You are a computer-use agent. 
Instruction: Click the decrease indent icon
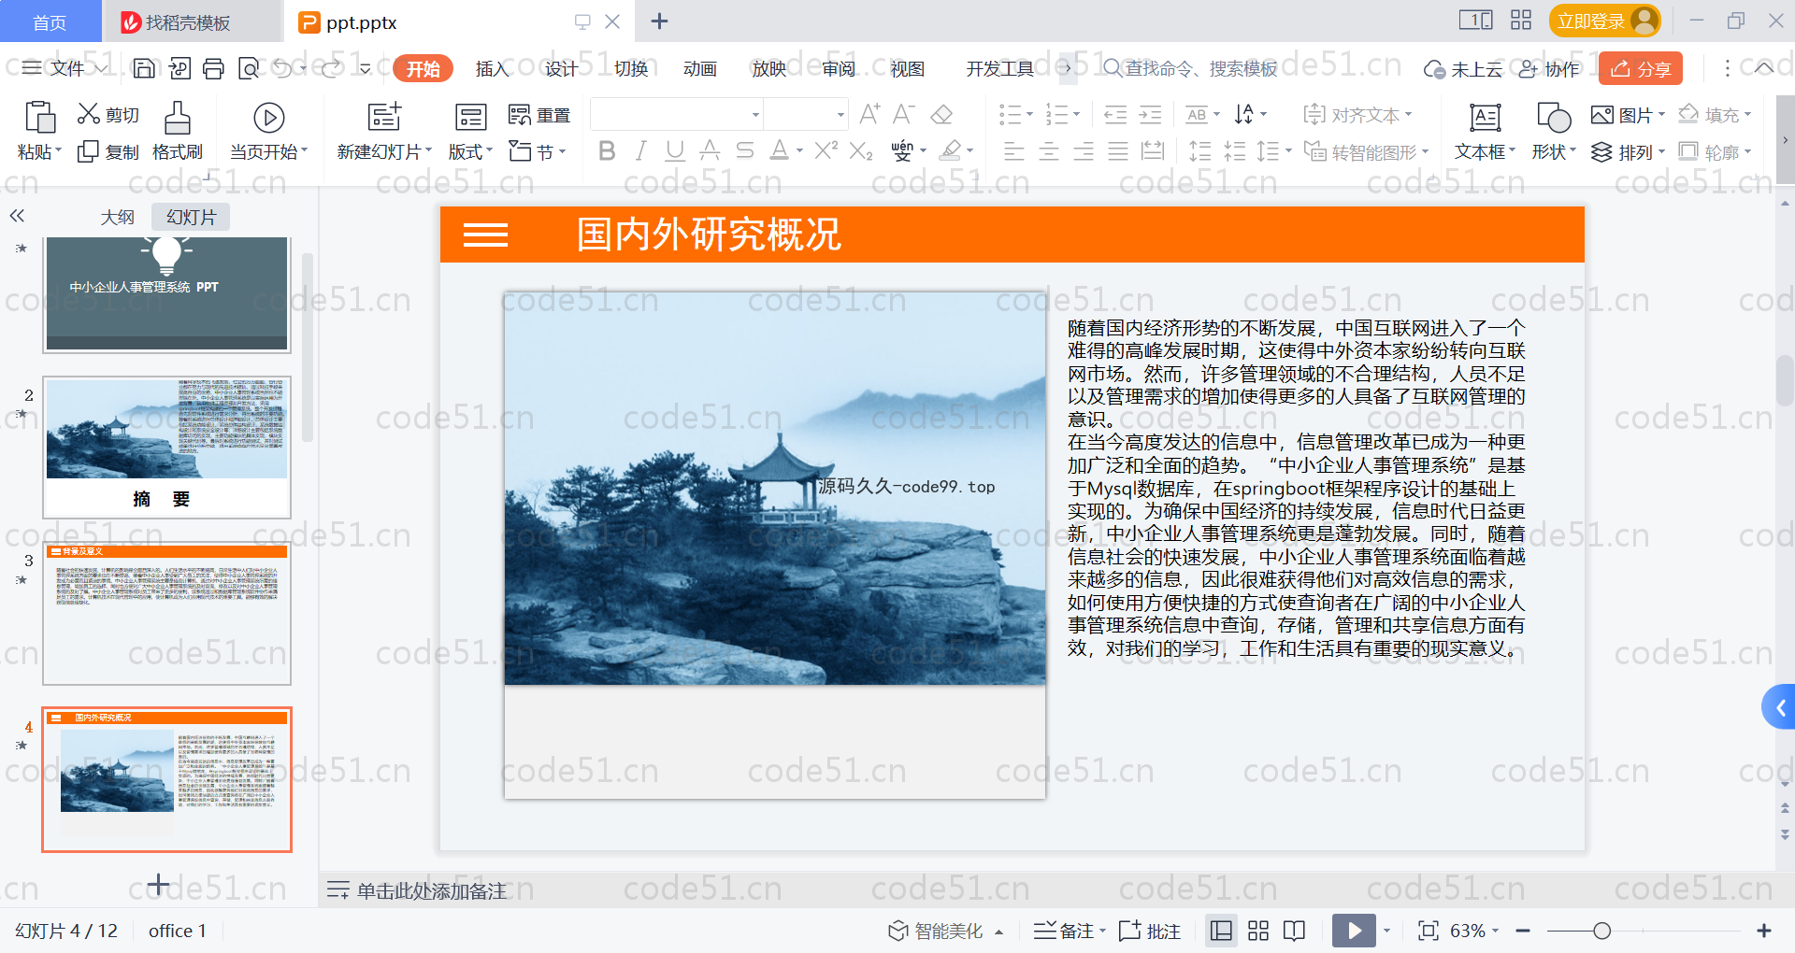tap(1115, 115)
